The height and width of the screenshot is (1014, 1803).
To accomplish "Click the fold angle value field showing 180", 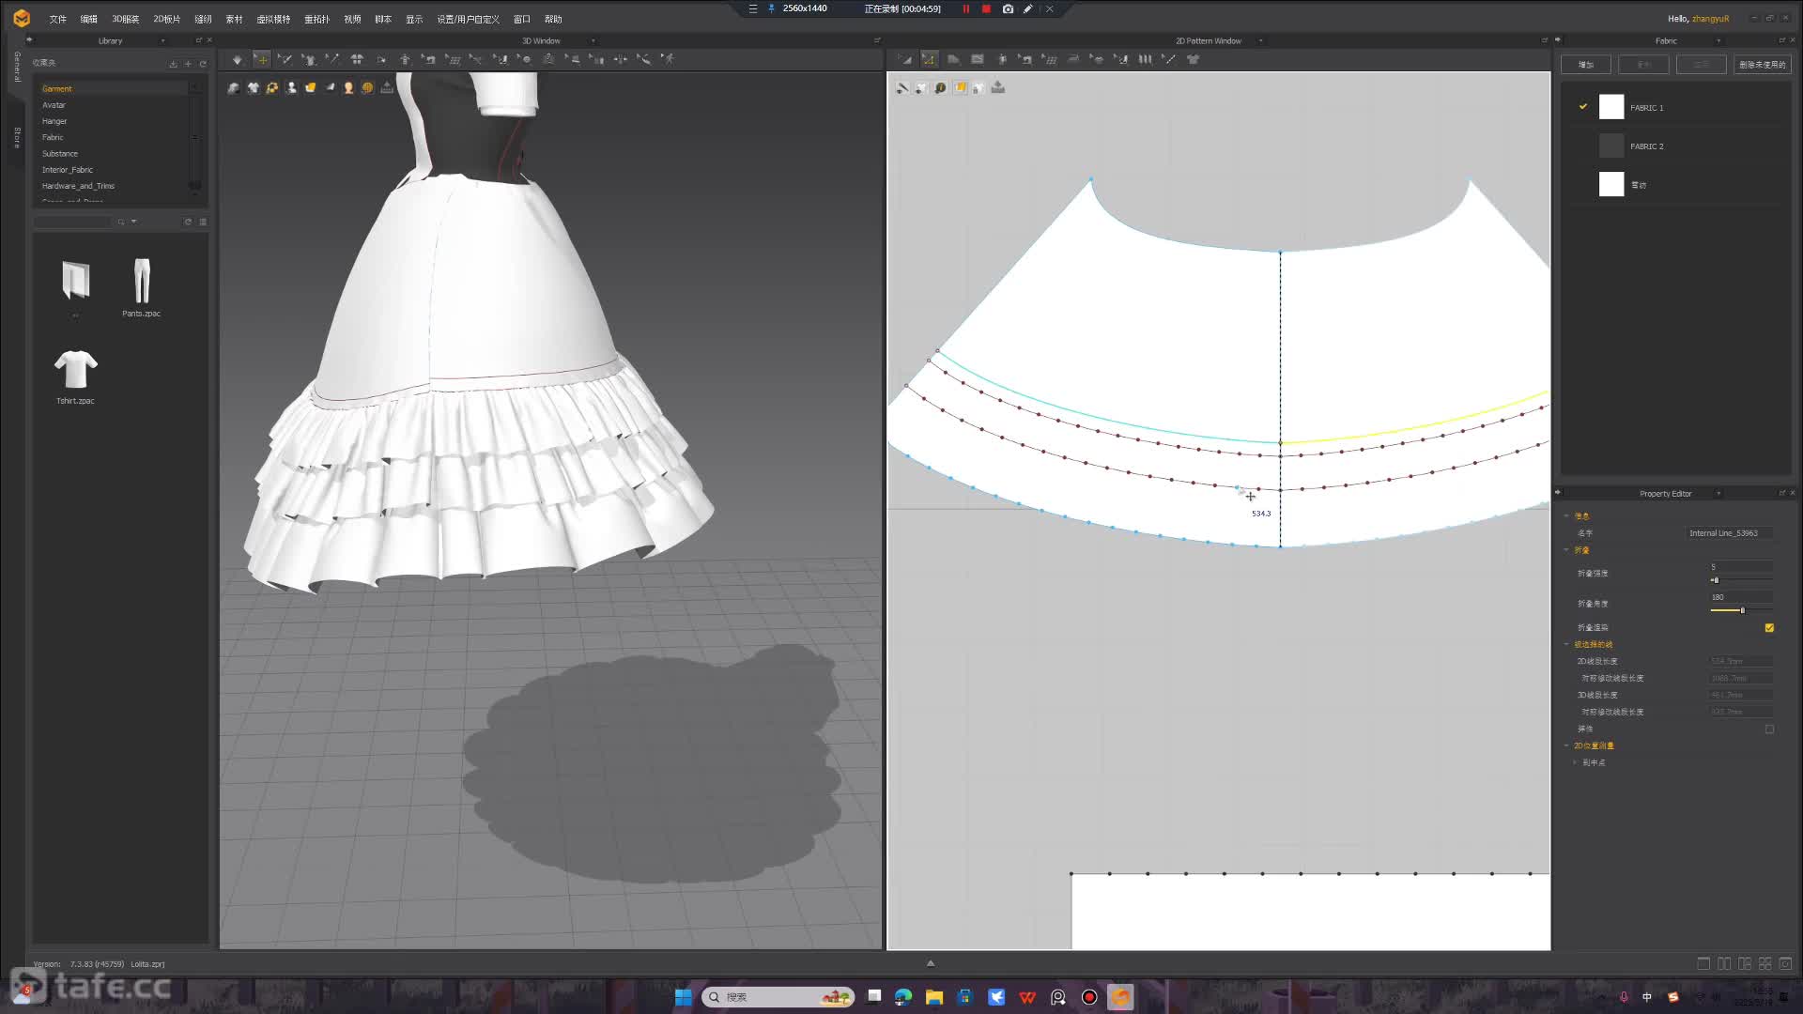I will (1741, 597).
